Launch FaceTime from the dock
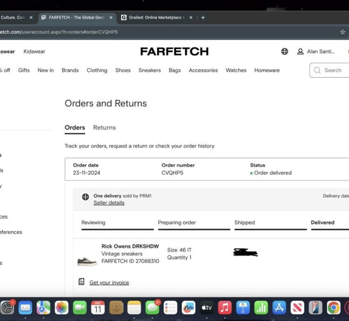This screenshot has height=321, width=349. click(80, 308)
